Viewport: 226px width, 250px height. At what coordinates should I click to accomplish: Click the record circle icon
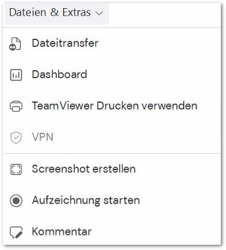coord(16,201)
